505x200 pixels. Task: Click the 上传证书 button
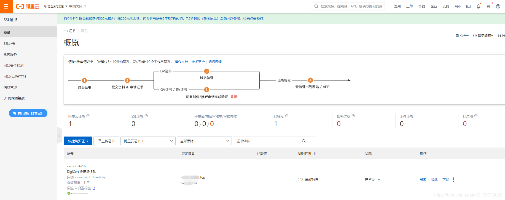[106, 141]
